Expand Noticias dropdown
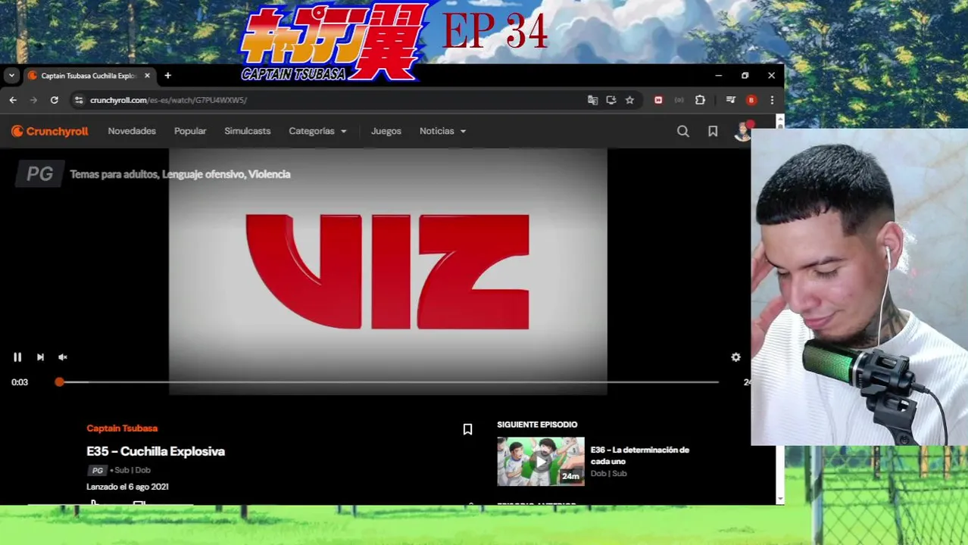968x545 pixels. point(442,131)
